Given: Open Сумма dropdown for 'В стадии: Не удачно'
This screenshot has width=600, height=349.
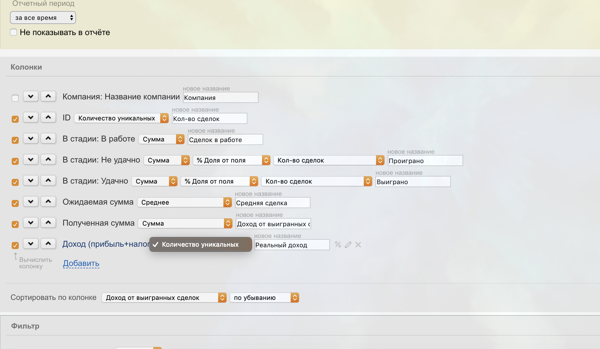Looking at the screenshot, I should click(167, 160).
